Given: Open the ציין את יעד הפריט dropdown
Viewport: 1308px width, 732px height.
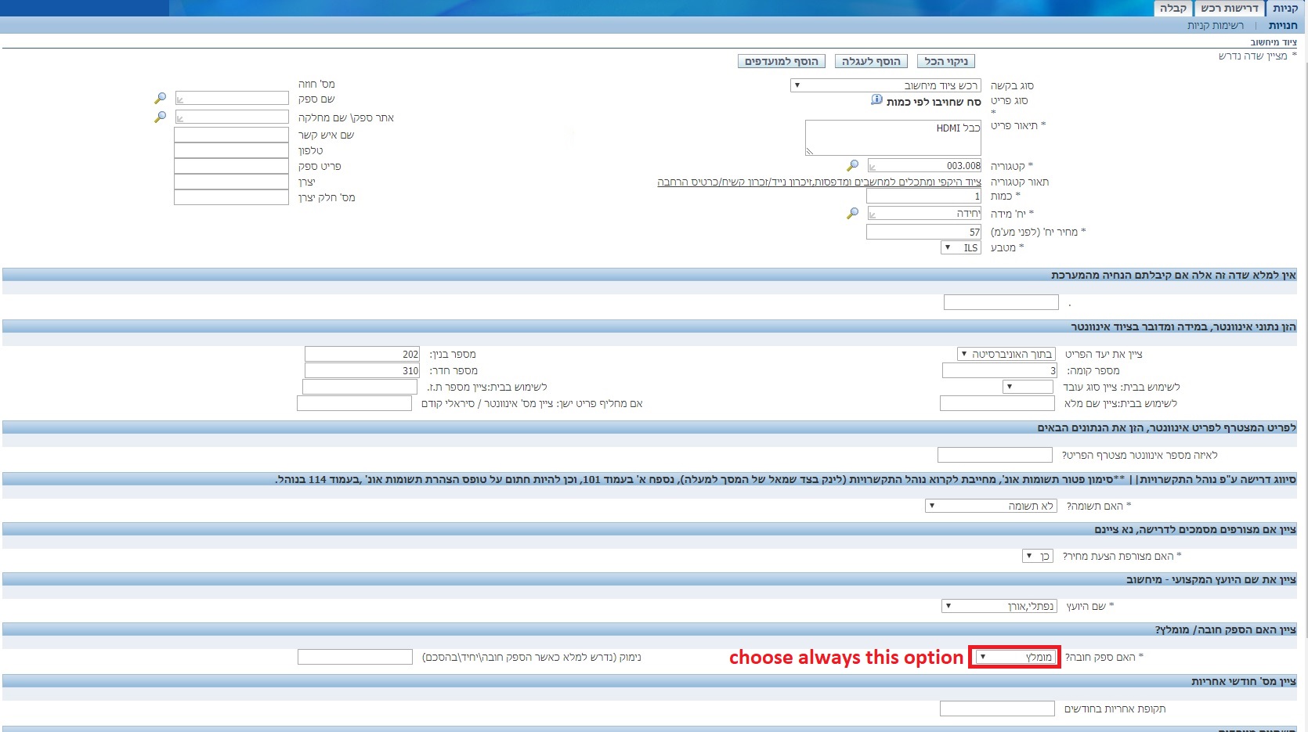Looking at the screenshot, I should (x=1006, y=354).
